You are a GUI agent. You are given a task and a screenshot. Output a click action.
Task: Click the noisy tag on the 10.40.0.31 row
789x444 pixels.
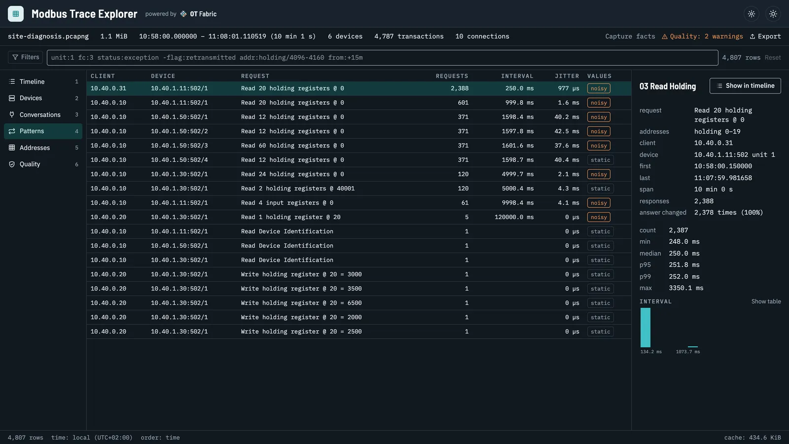coord(599,88)
